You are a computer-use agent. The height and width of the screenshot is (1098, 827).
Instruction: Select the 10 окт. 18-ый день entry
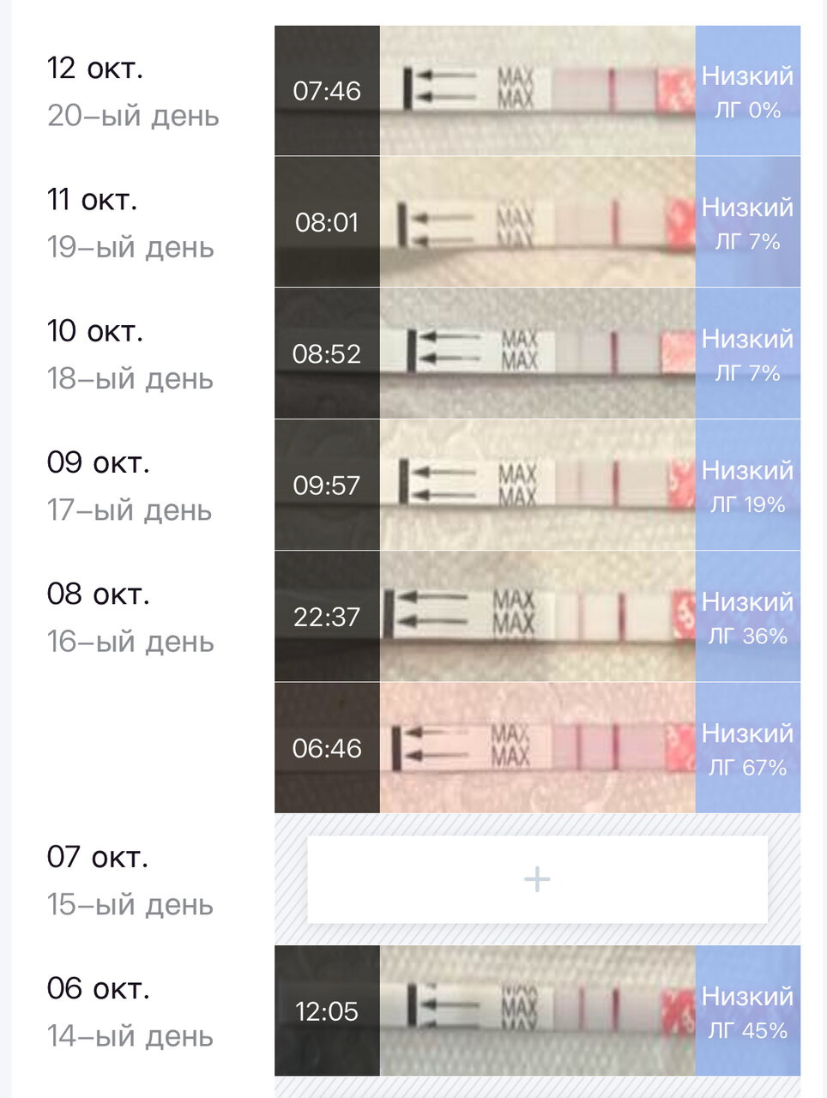pos(130,354)
